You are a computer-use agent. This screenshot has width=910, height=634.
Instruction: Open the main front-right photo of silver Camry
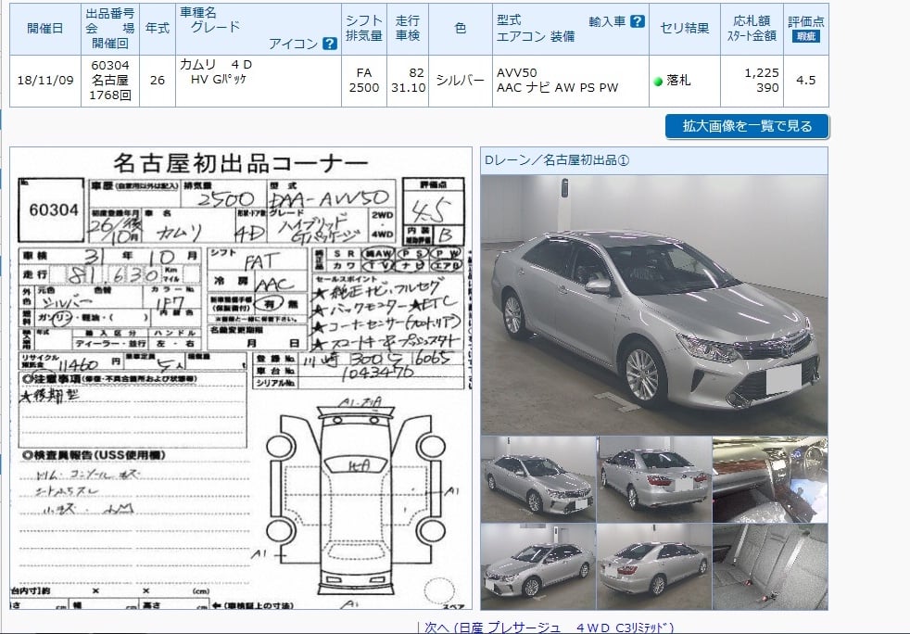point(654,305)
